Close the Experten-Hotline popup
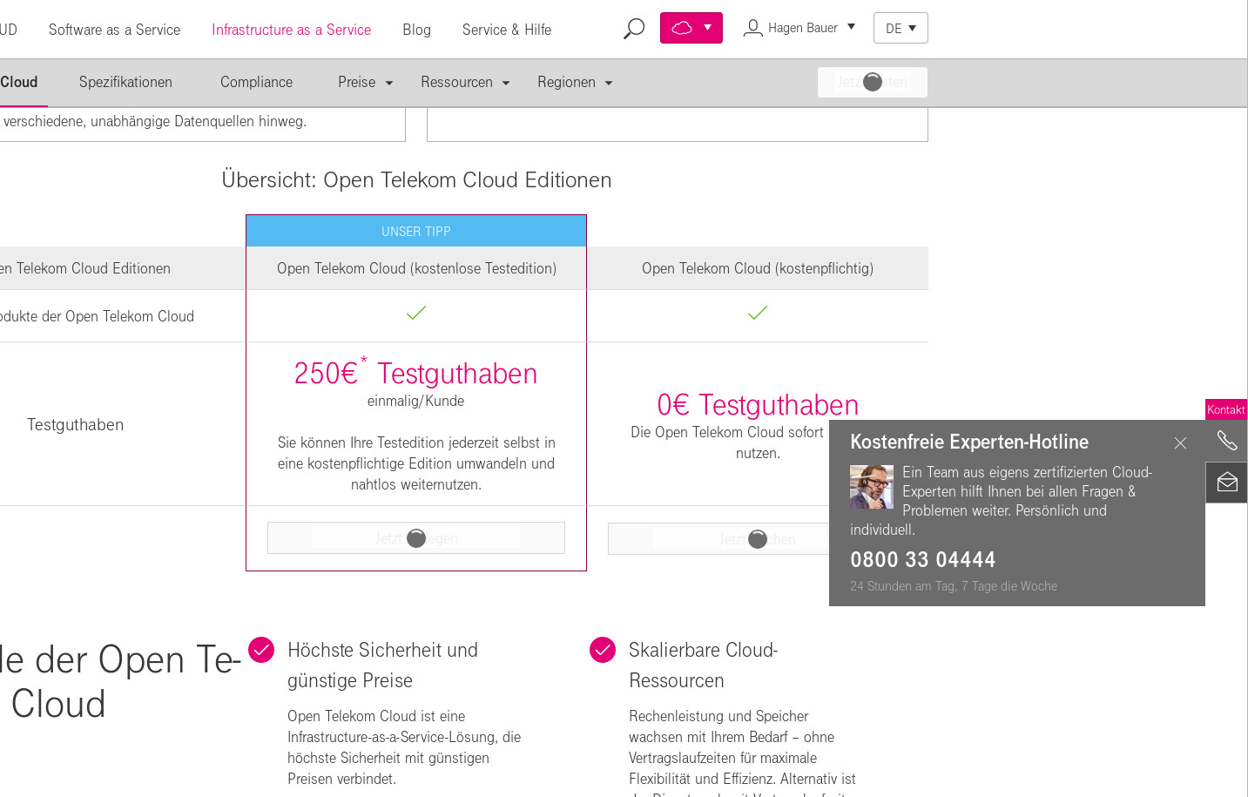Image resolution: width=1248 pixels, height=797 pixels. 1180,443
